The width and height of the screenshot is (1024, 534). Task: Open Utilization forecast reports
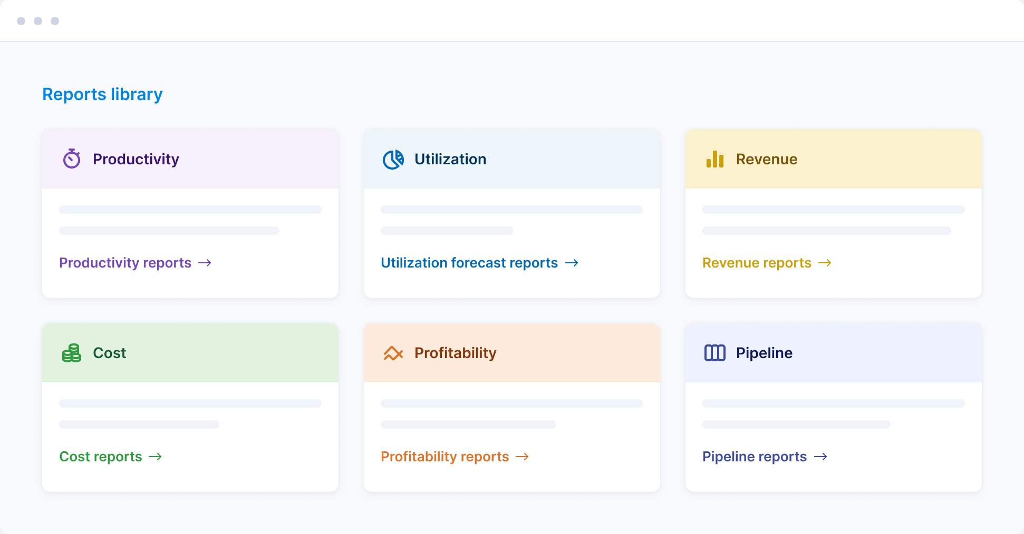[x=469, y=263]
